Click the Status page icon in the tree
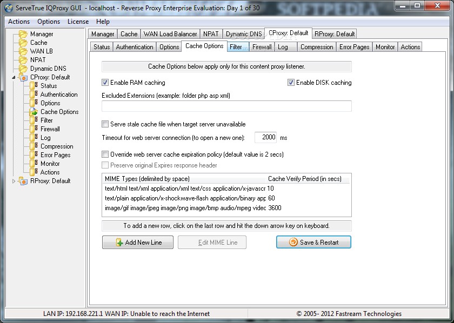 pyautogui.click(x=34, y=86)
